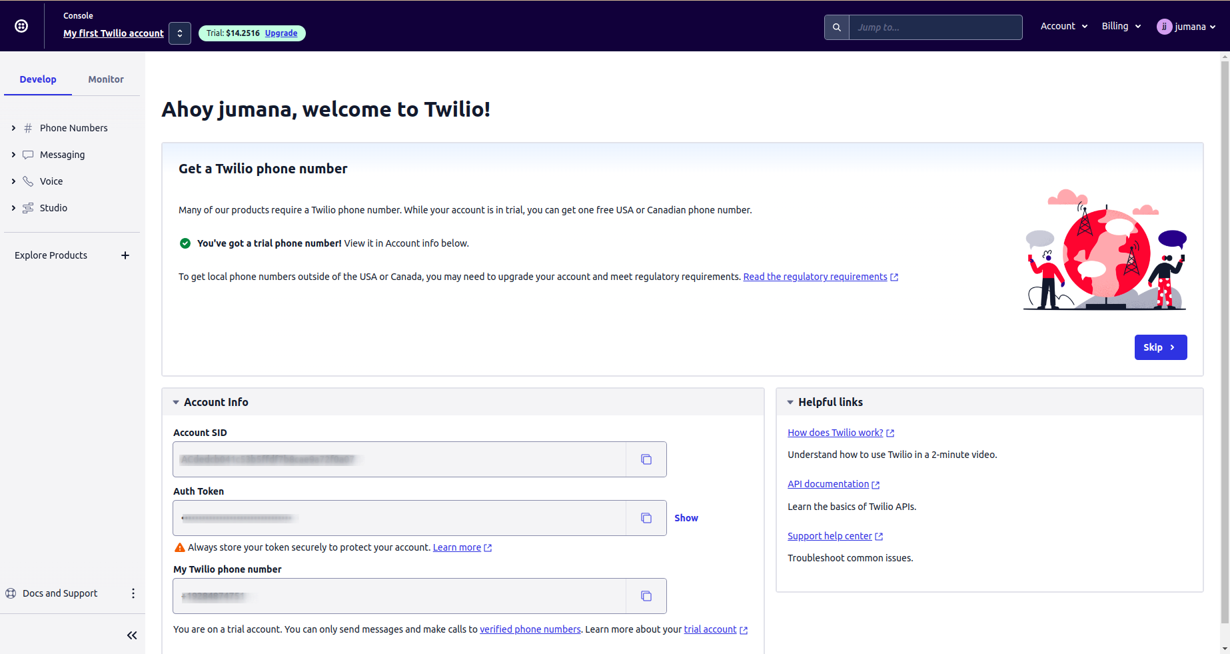The width and height of the screenshot is (1230, 654).
Task: Expand the Messaging chevron
Action: click(13, 155)
